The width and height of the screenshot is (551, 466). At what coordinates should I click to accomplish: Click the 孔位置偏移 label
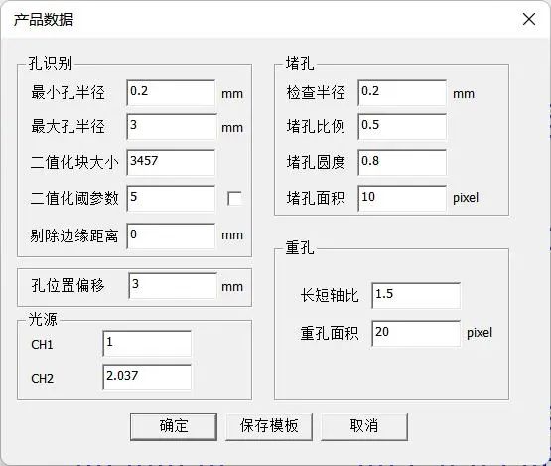pyautogui.click(x=68, y=285)
